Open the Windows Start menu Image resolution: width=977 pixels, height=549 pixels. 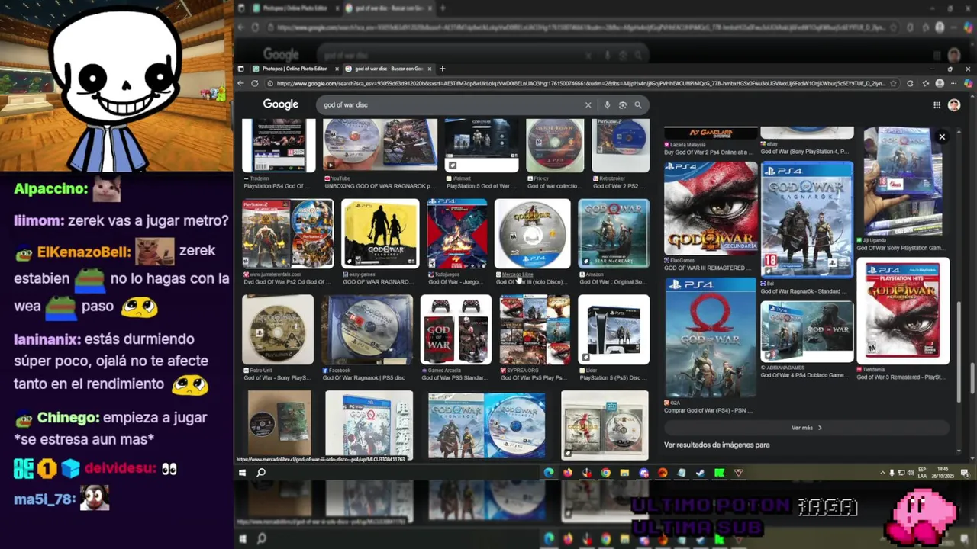[x=242, y=473]
